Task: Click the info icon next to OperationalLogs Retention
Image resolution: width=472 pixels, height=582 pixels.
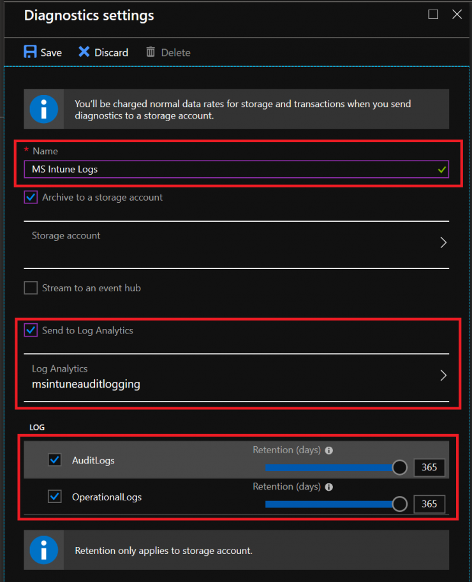Action: point(328,486)
